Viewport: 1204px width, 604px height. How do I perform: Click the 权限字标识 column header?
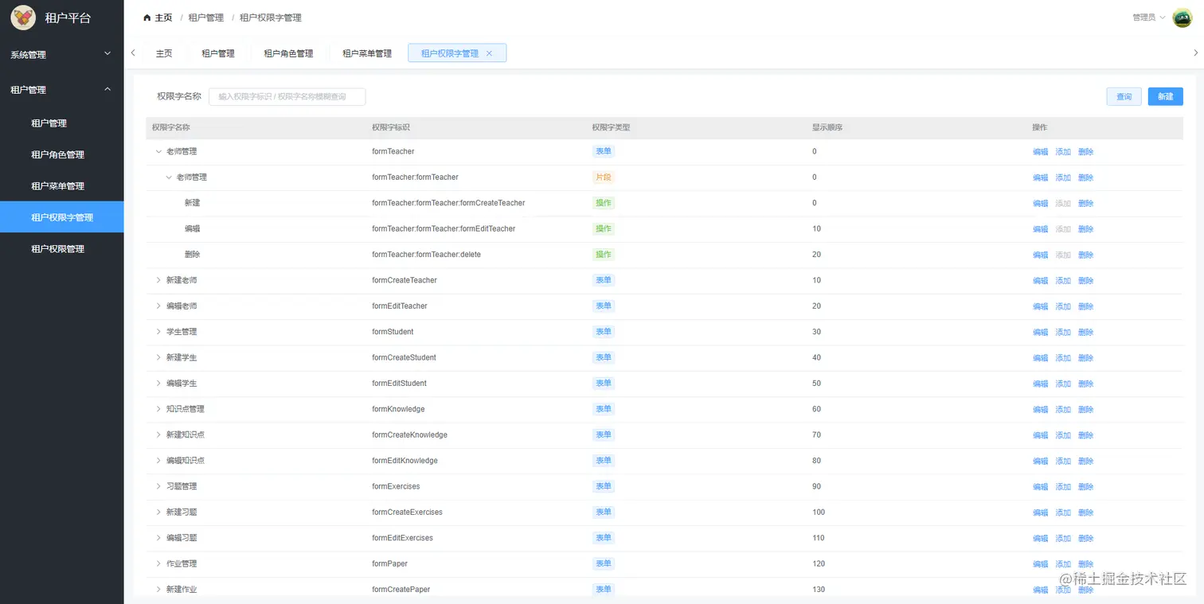click(x=391, y=127)
